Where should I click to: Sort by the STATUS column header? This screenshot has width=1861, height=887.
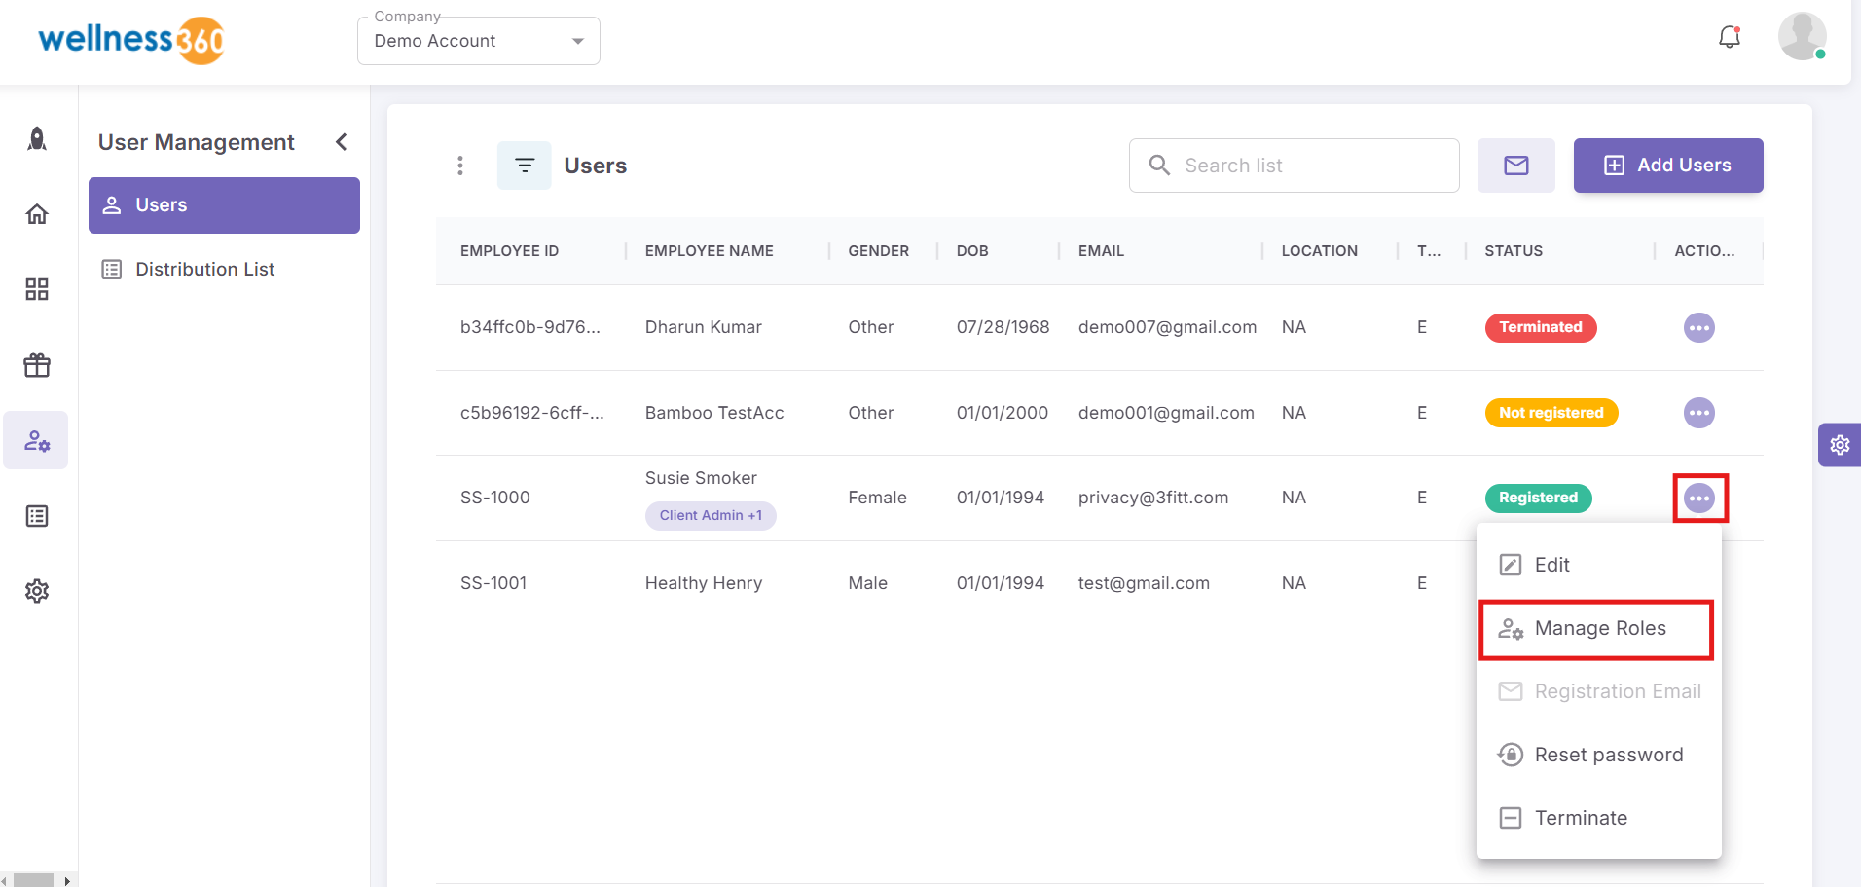pos(1514,251)
